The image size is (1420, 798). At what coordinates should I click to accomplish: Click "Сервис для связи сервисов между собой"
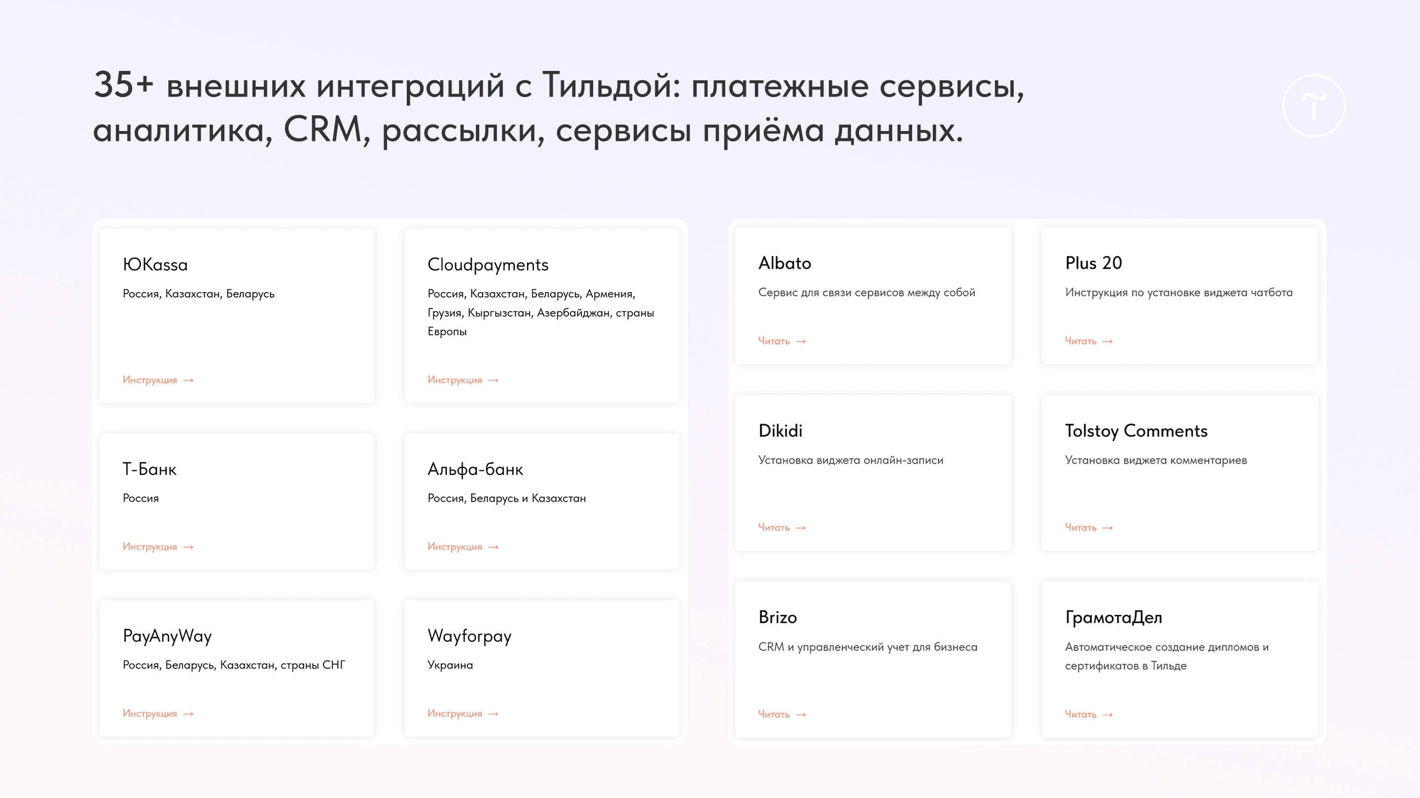click(867, 293)
